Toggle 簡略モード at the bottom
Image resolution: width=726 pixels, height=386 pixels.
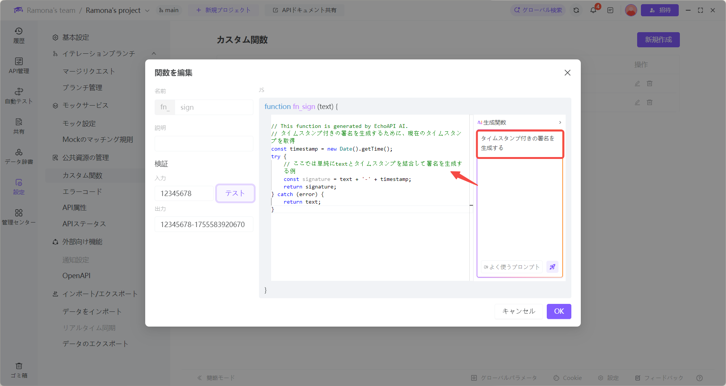tap(216, 378)
